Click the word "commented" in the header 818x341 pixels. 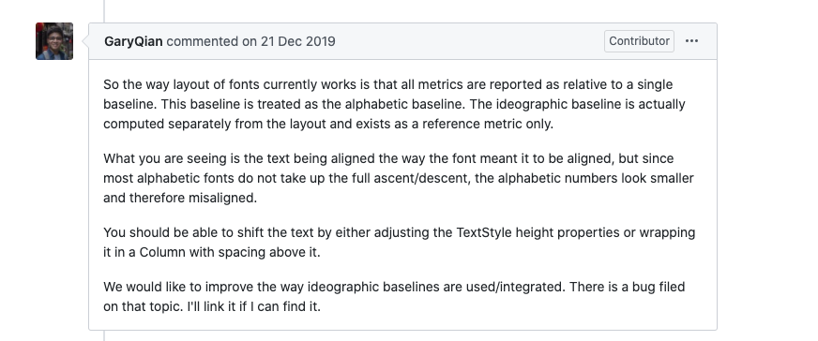(202, 41)
